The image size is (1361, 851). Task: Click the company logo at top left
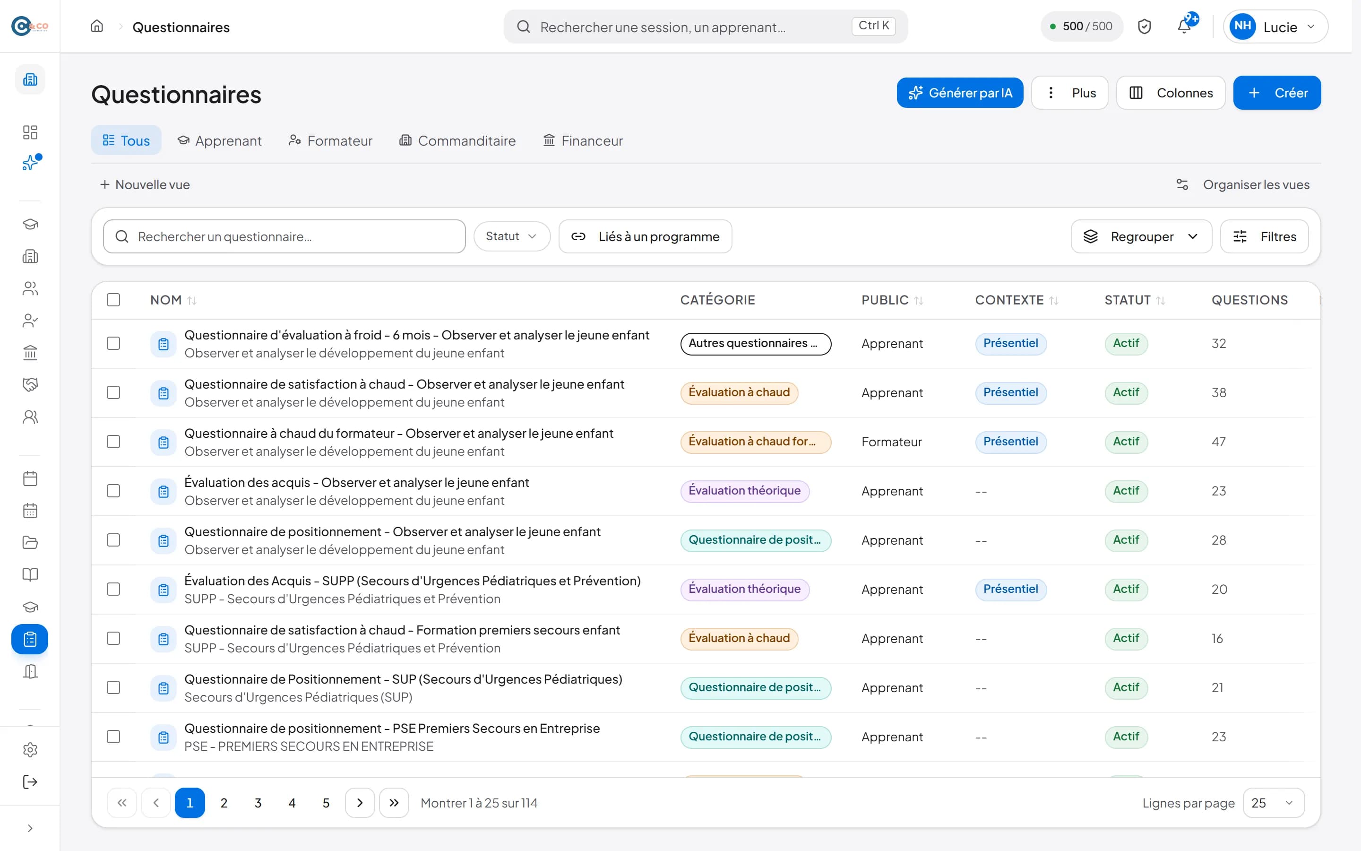point(30,26)
